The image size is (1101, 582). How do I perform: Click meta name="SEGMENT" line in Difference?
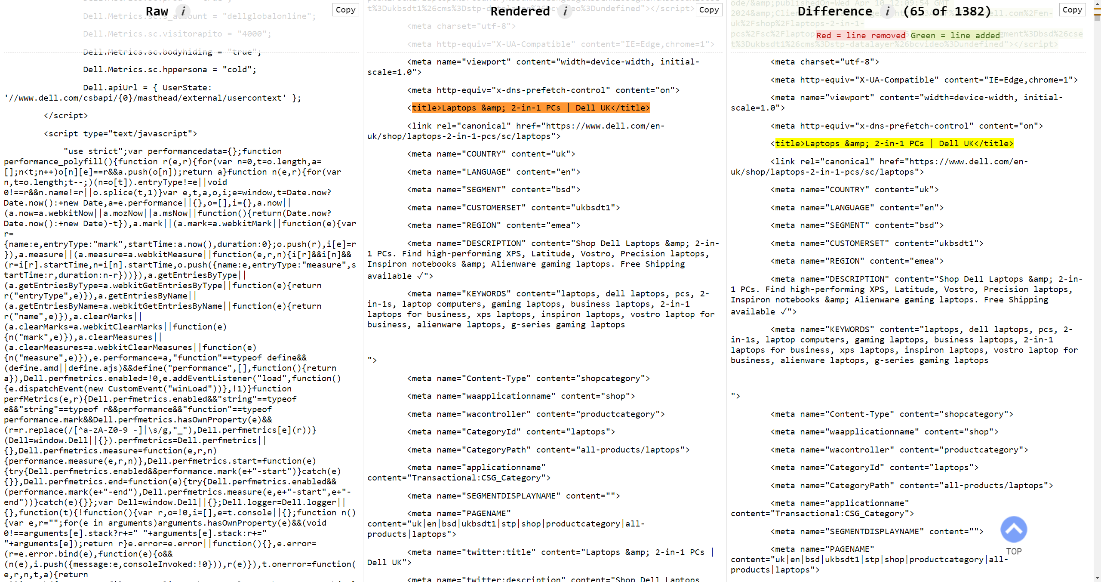857,225
